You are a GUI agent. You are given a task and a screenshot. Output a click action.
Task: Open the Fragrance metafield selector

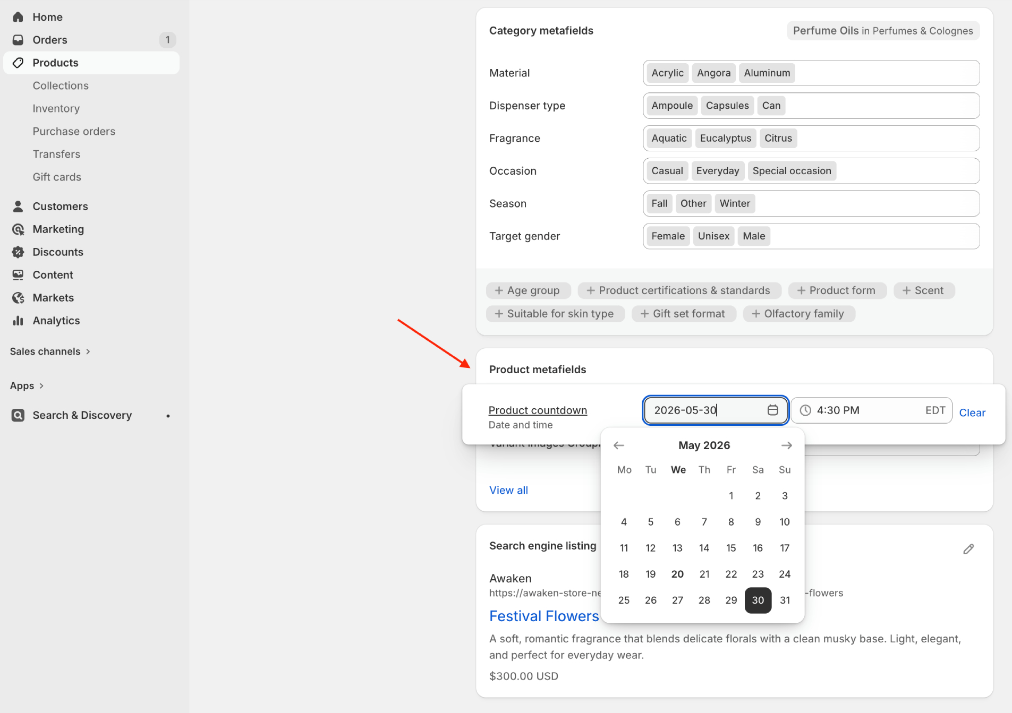tap(811, 138)
